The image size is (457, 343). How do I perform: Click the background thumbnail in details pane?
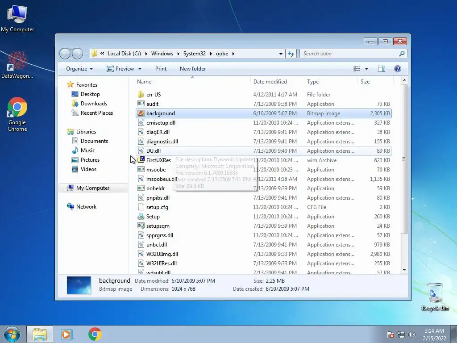[79, 285]
